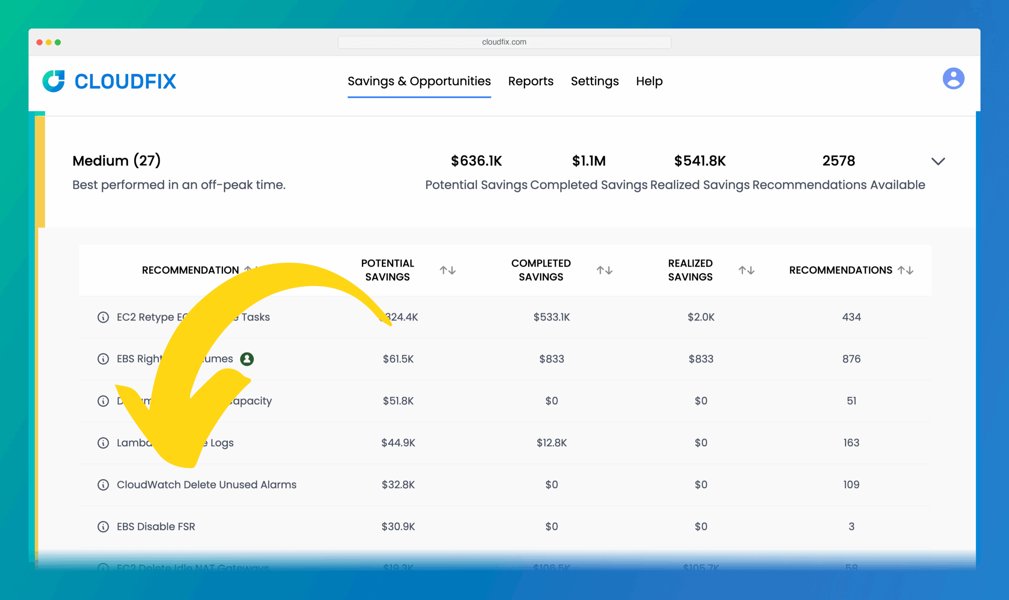This screenshot has height=600, width=1009.
Task: Click the $636.1K potential savings total
Action: coord(476,161)
